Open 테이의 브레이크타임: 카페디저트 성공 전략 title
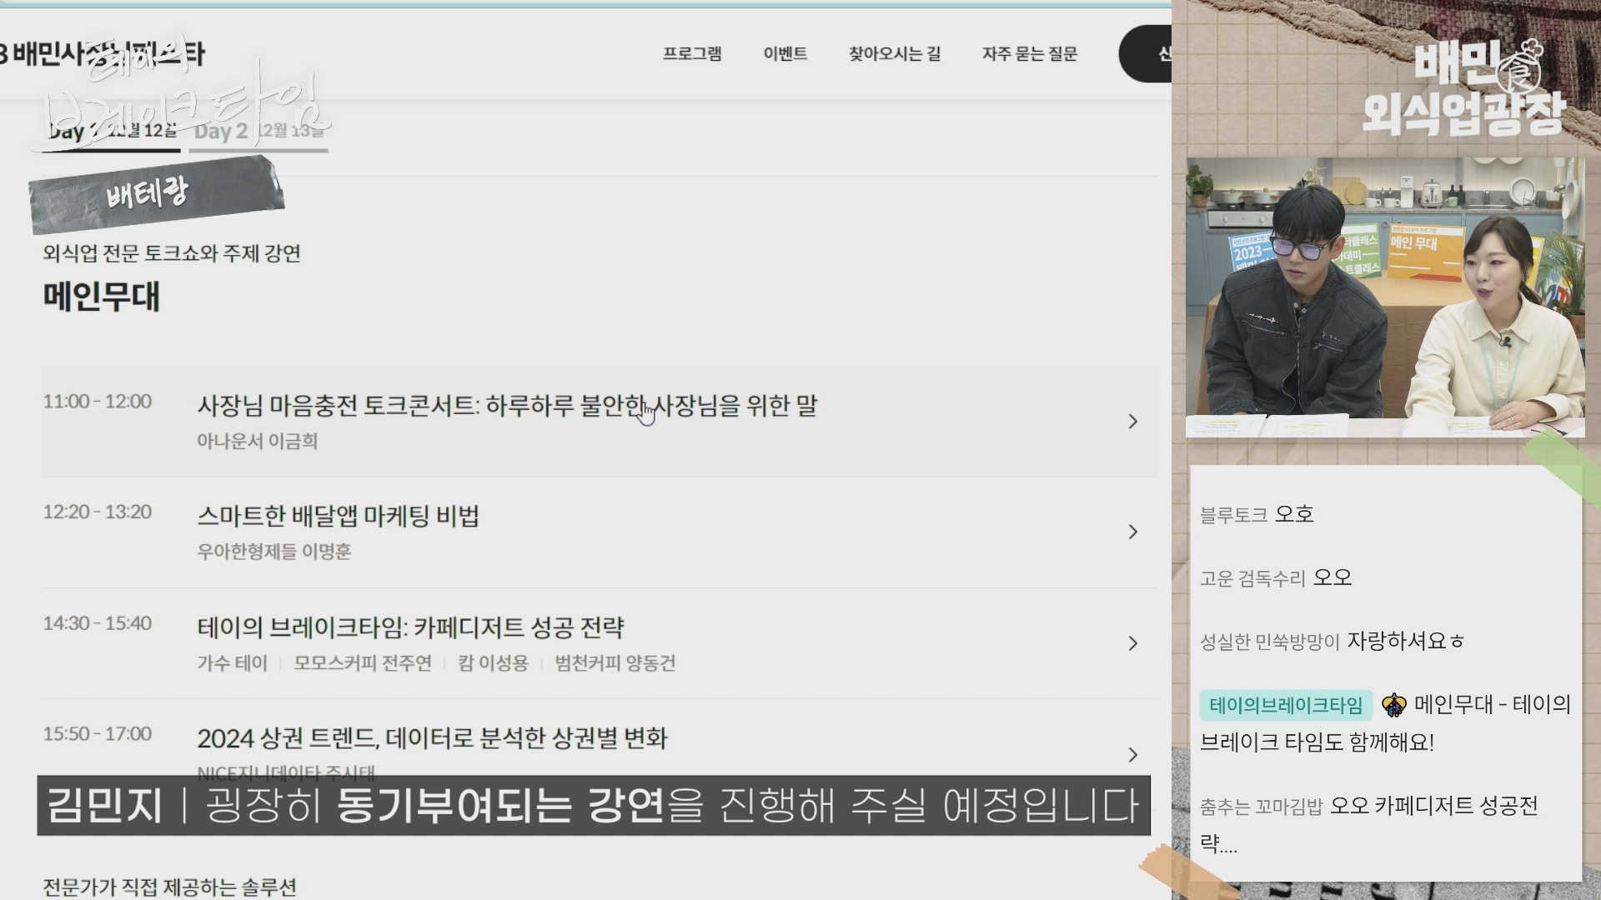This screenshot has width=1601, height=900. point(410,627)
